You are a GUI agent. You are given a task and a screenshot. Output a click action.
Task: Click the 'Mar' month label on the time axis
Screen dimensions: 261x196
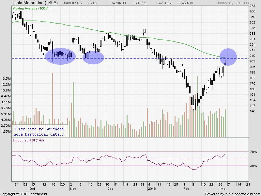tap(223, 189)
